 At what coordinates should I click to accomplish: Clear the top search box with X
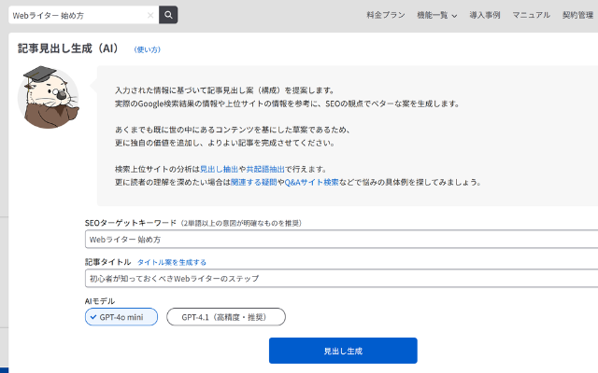(150, 15)
